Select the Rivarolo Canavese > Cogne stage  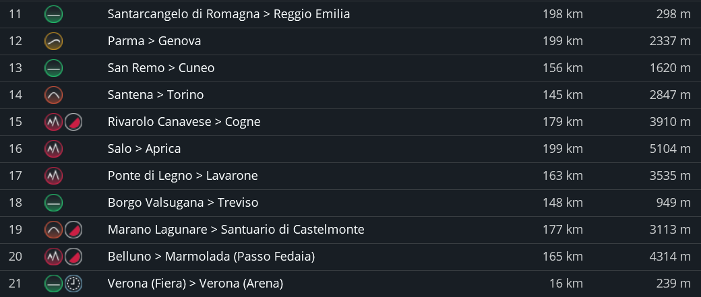(184, 122)
